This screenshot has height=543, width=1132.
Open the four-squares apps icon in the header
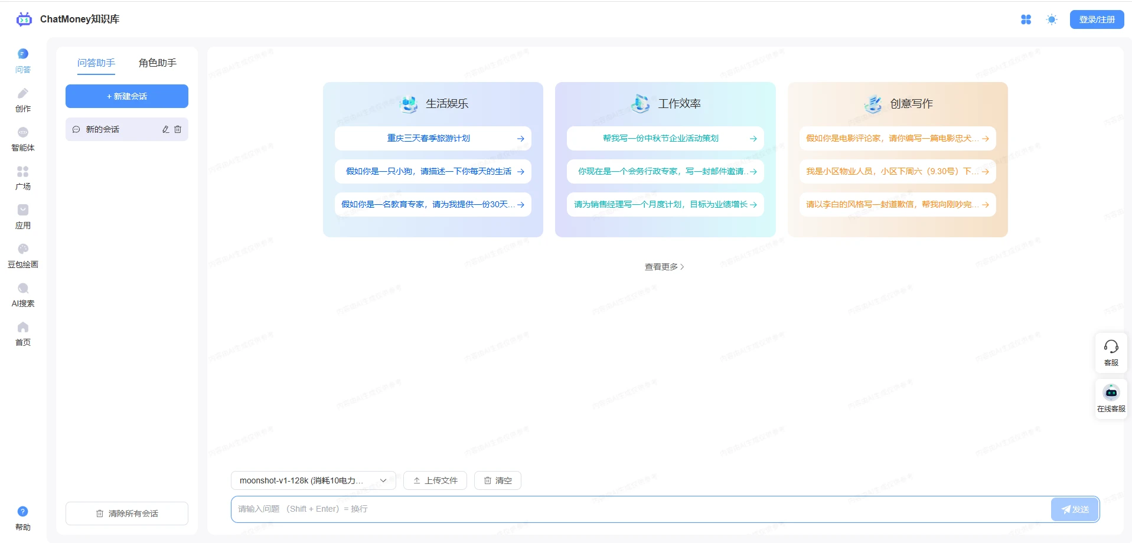[x=1026, y=19]
